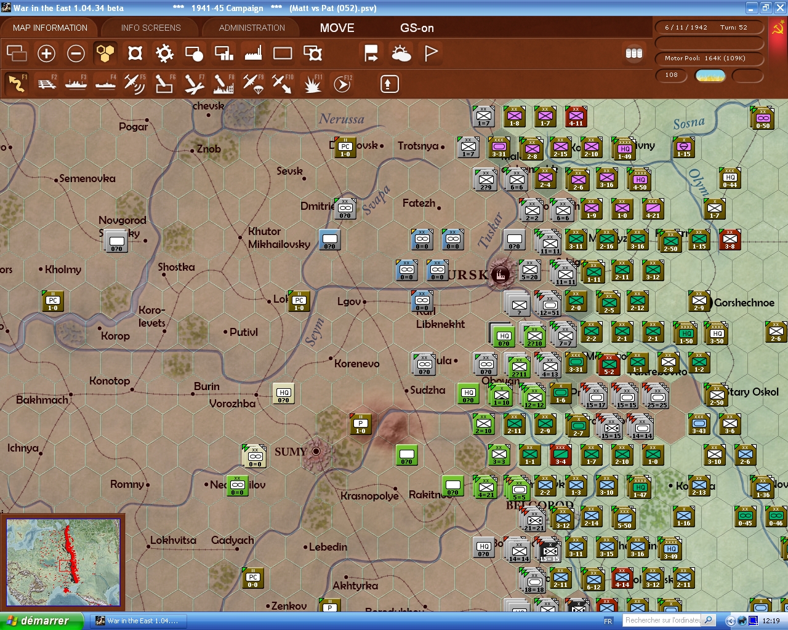Click the circled arrow icon labeled F12
Screen dimensions: 788x630
(x=342, y=84)
